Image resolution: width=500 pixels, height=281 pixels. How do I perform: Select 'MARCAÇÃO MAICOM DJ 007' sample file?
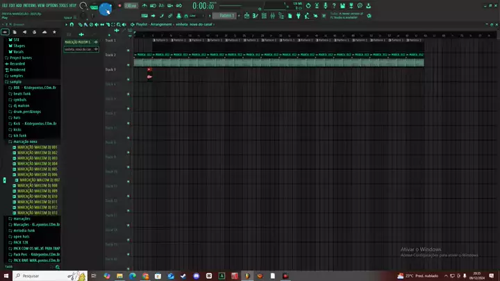coord(39,180)
